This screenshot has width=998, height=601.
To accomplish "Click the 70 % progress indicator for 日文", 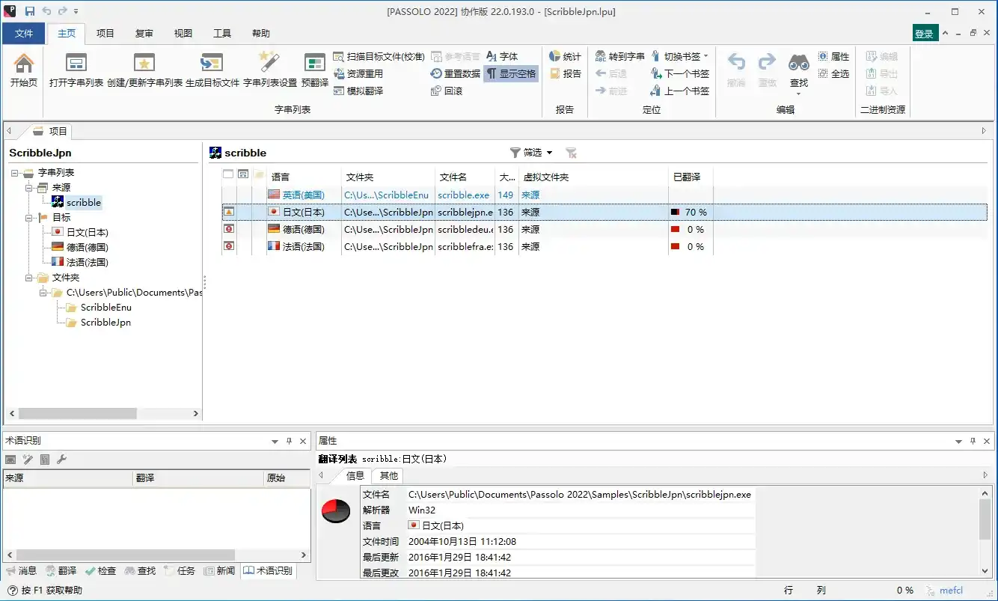I will 689,213.
